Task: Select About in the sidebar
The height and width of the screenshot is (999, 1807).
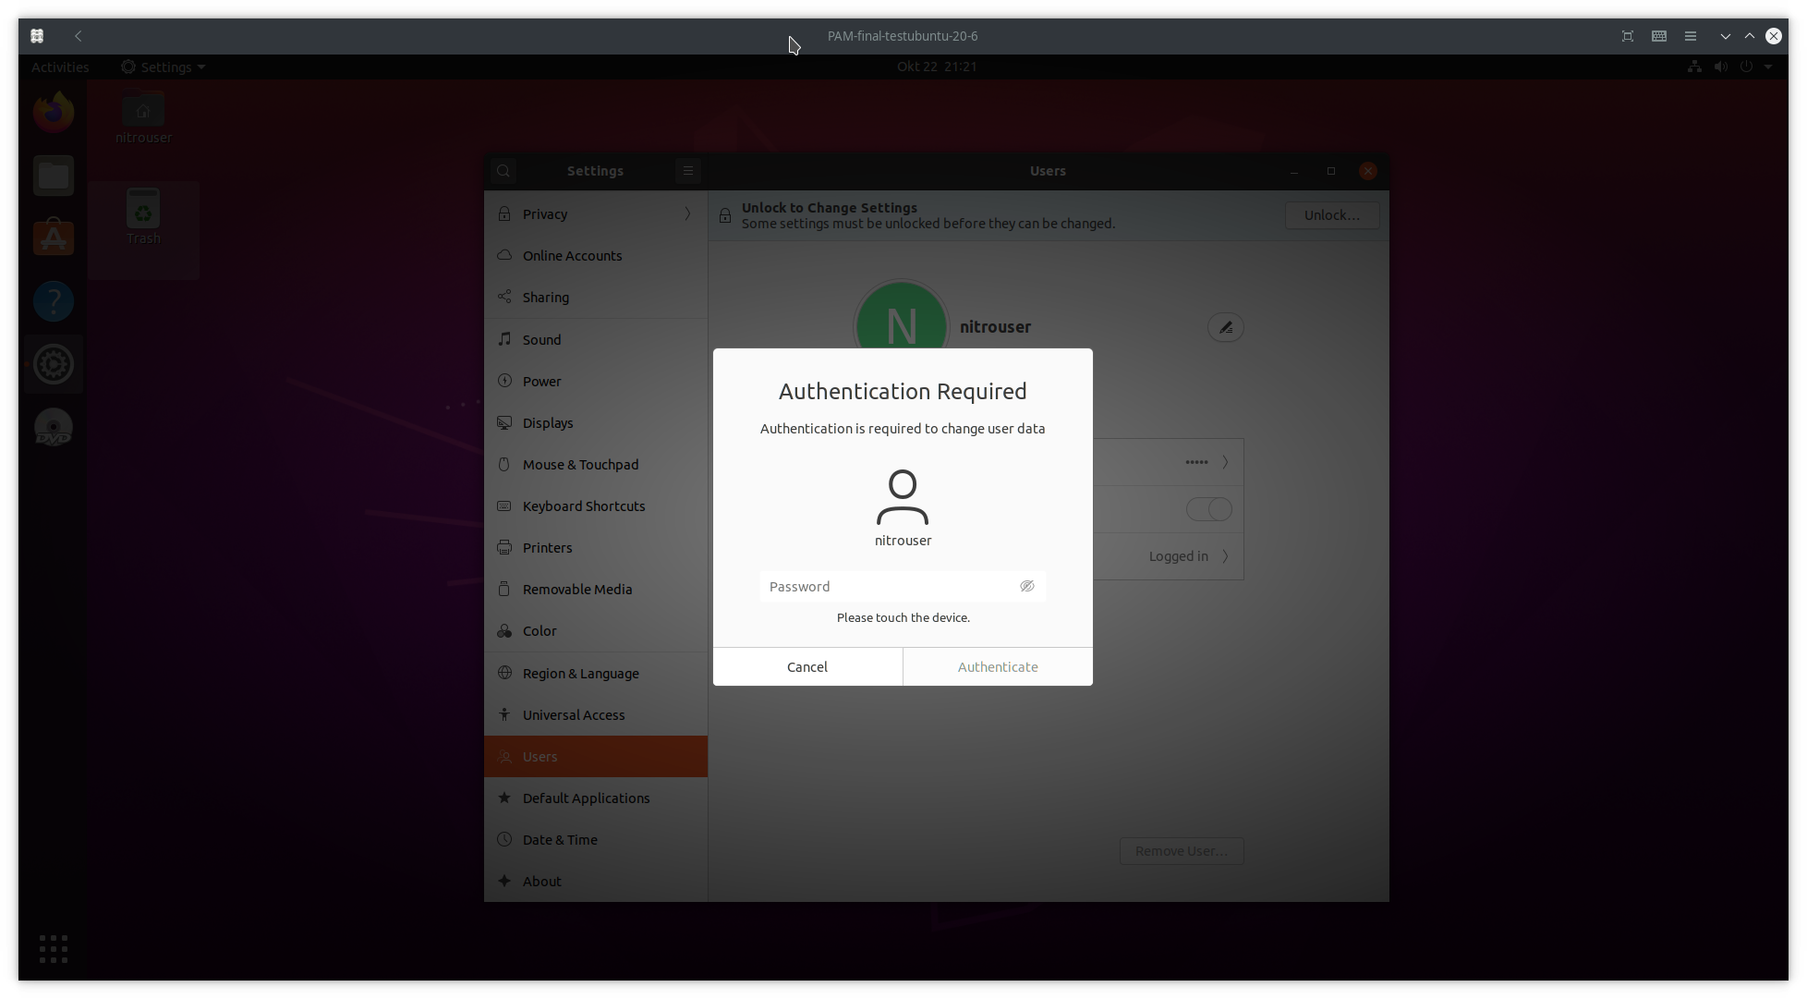Action: point(596,882)
